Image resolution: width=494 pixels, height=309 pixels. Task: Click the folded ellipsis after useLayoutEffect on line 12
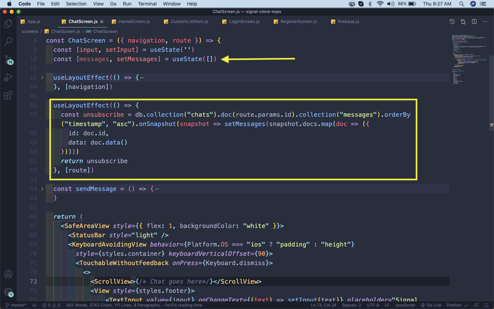142,78
